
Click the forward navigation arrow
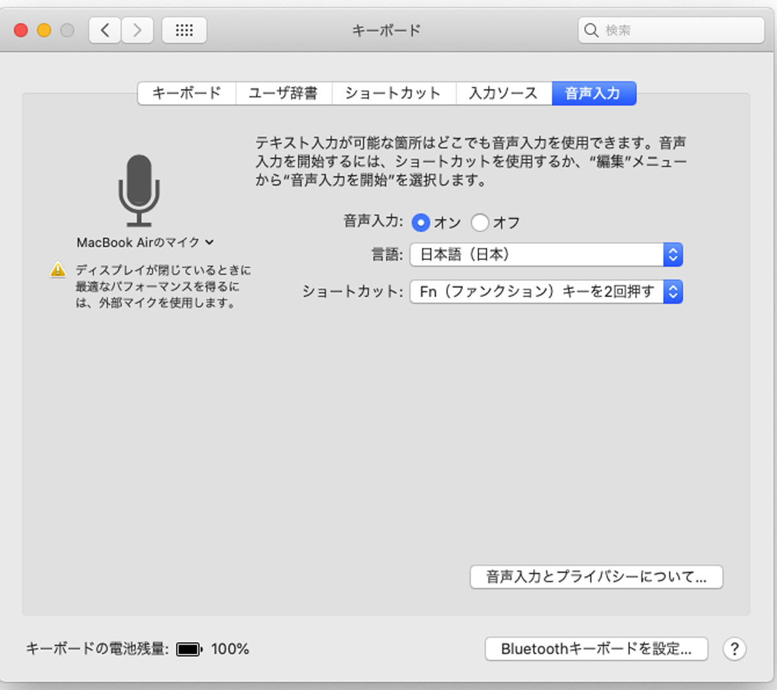pyautogui.click(x=137, y=30)
